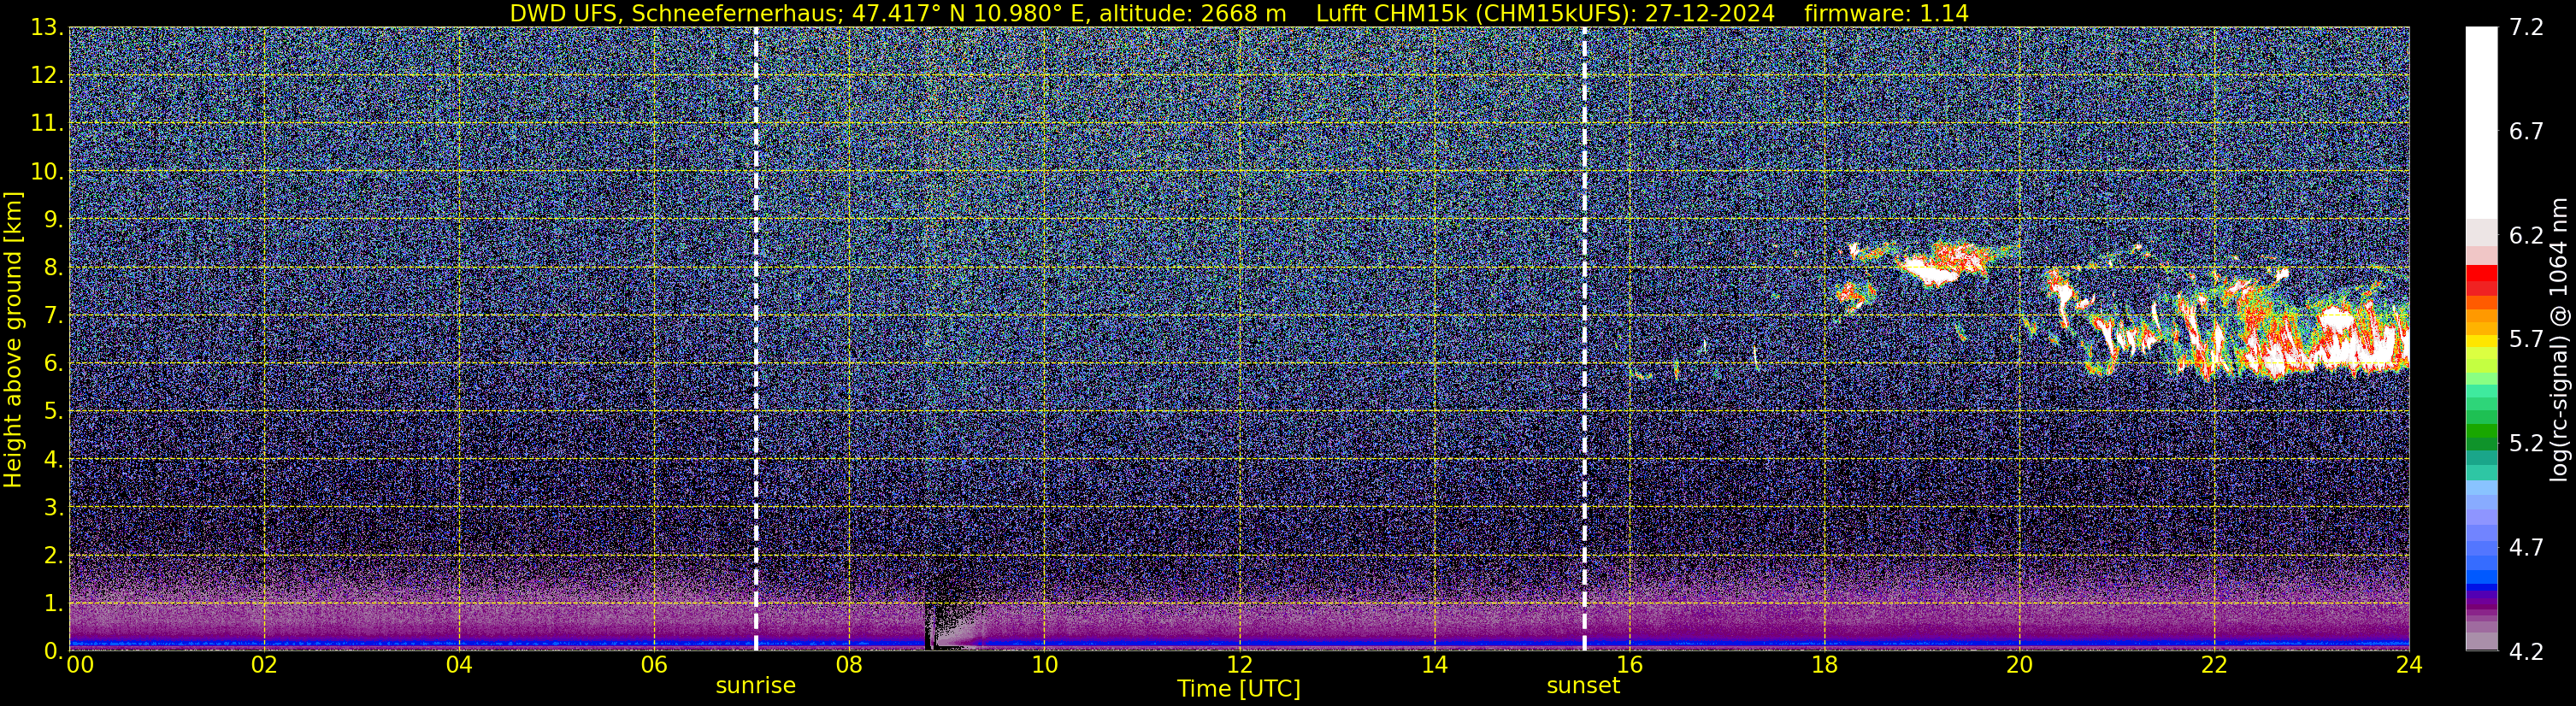Viewport: 2576px width, 706px height.
Task: Click 'altitude: 2668 m' in the title
Action: [1193, 14]
